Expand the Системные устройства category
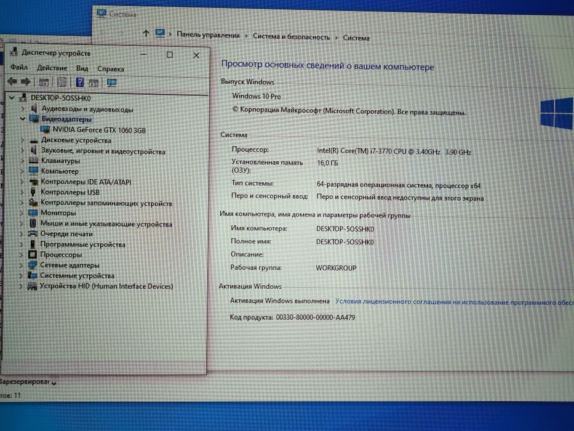 (x=21, y=275)
